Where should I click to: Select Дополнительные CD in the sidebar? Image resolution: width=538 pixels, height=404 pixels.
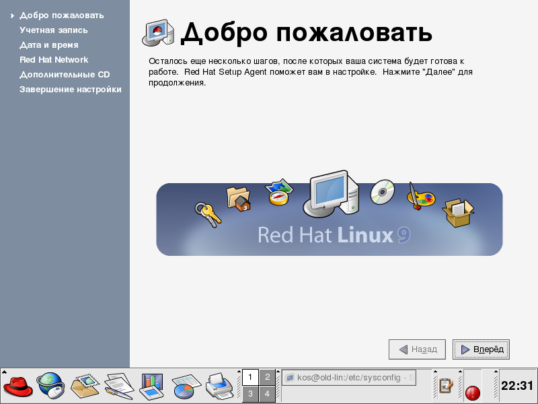coord(65,75)
